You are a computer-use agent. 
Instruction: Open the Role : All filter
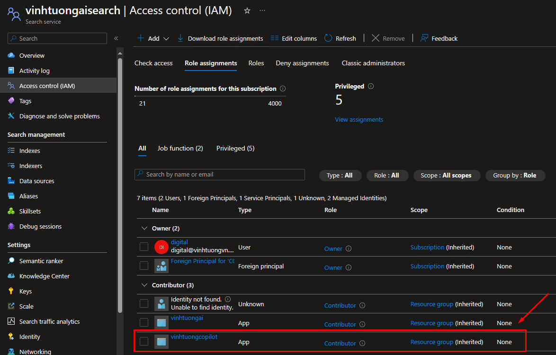387,175
